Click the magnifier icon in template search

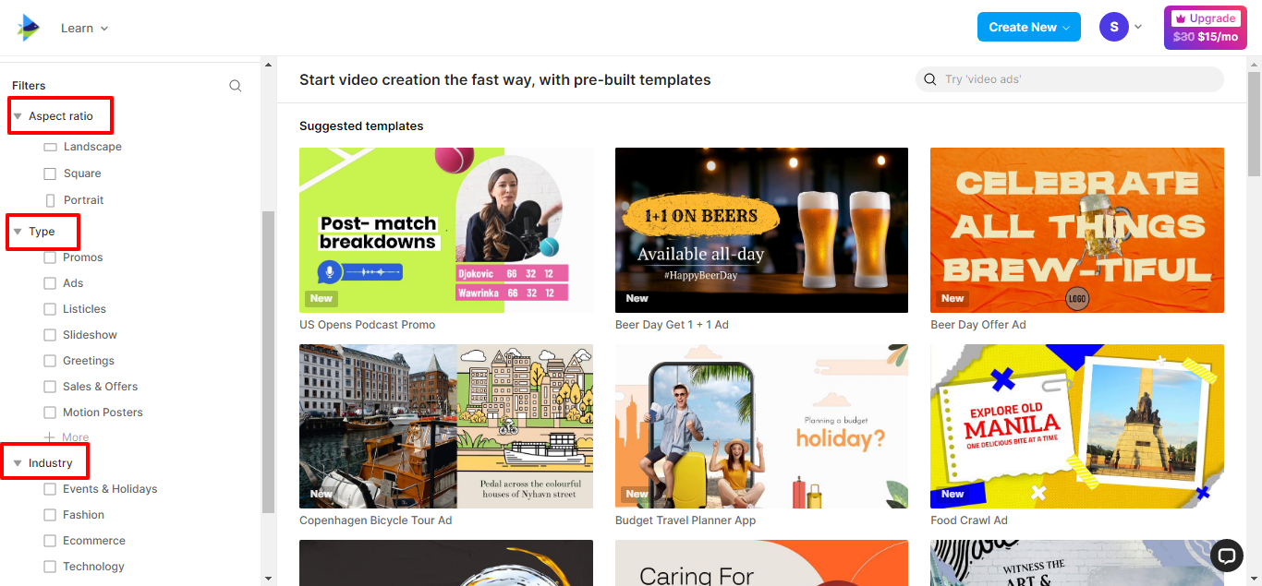pos(930,79)
